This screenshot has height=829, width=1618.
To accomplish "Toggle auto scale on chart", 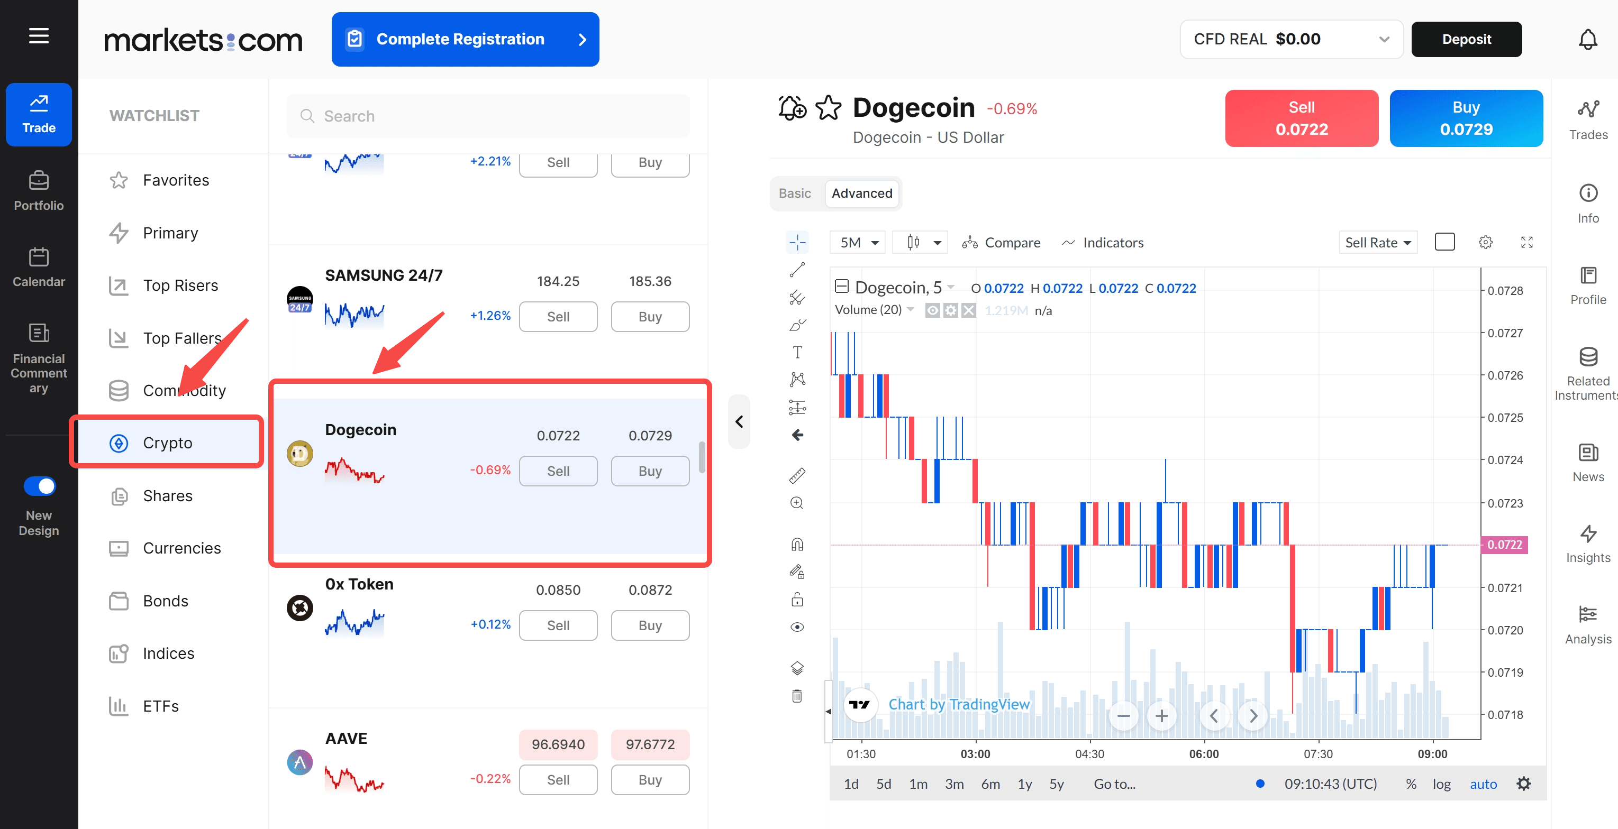I will [1483, 784].
